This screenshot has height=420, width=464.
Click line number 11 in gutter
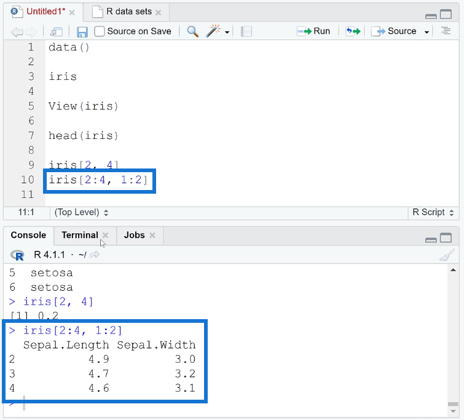point(27,194)
